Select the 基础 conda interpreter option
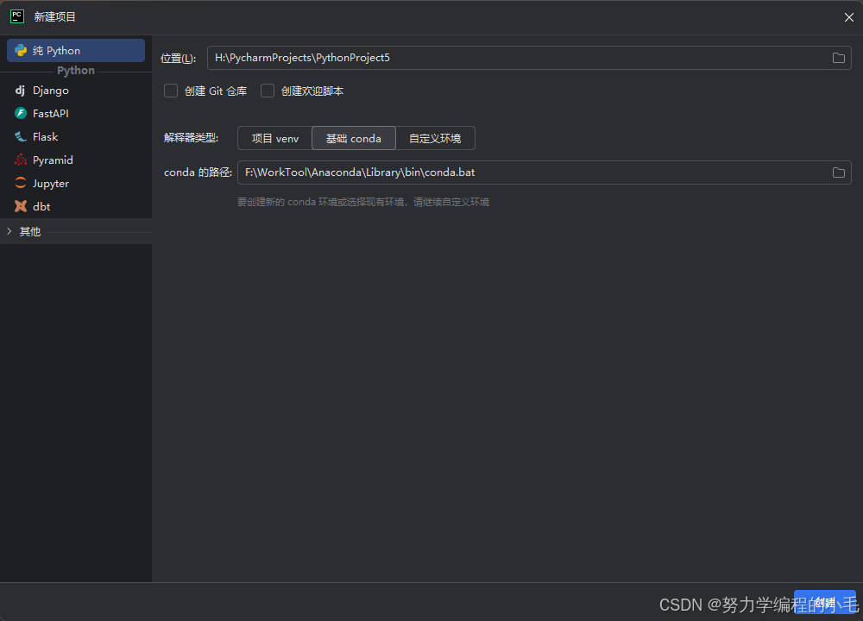This screenshot has width=863, height=621. [x=353, y=138]
